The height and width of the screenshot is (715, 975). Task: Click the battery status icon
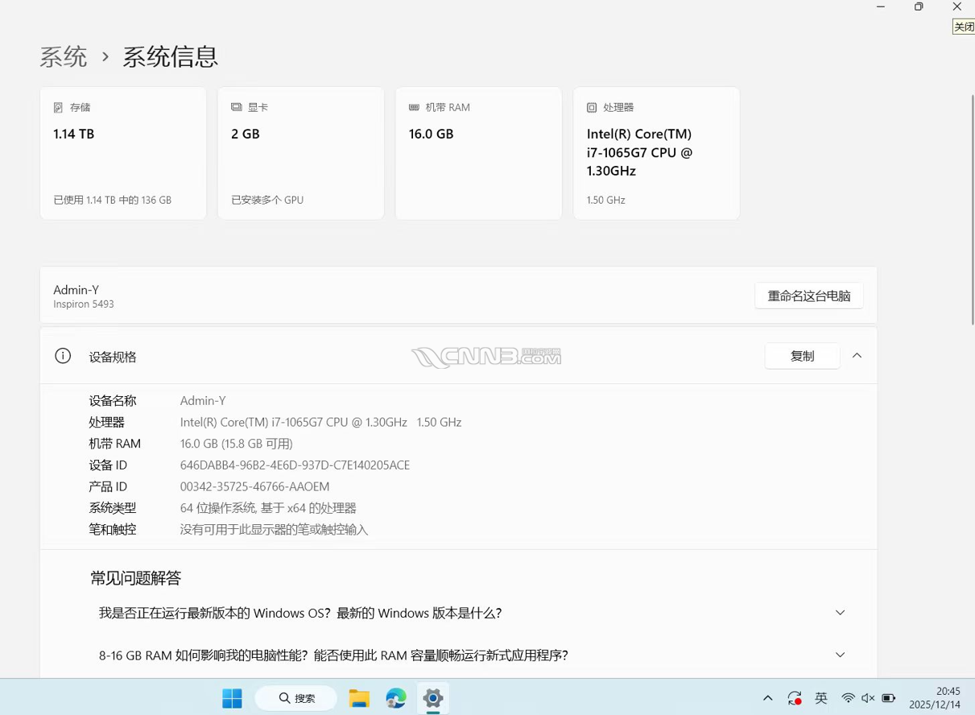pos(889,698)
